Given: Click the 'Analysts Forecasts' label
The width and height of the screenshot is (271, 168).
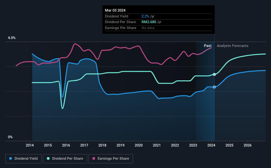Looking at the screenshot, I should coord(233,46).
